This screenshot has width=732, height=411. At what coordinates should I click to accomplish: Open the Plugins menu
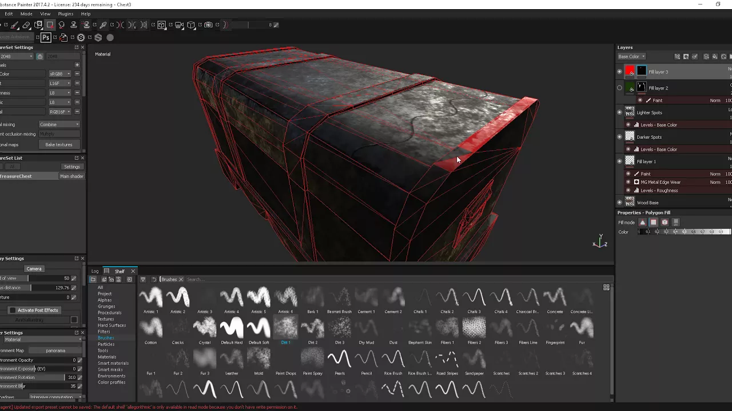[65, 14]
